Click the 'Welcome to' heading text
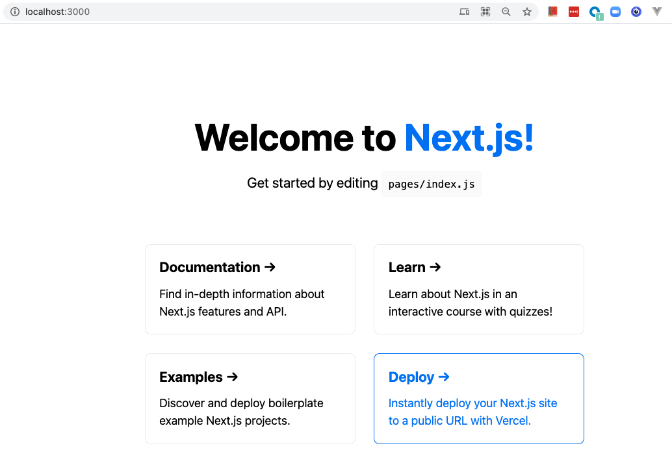672x476 pixels. pos(295,138)
